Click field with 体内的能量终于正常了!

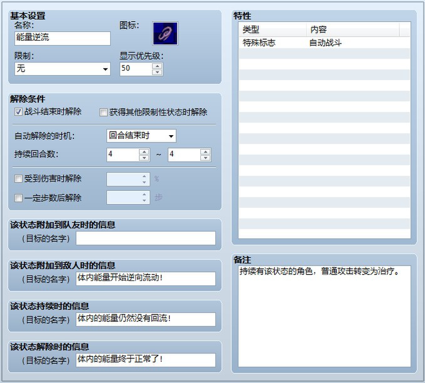pos(146,360)
